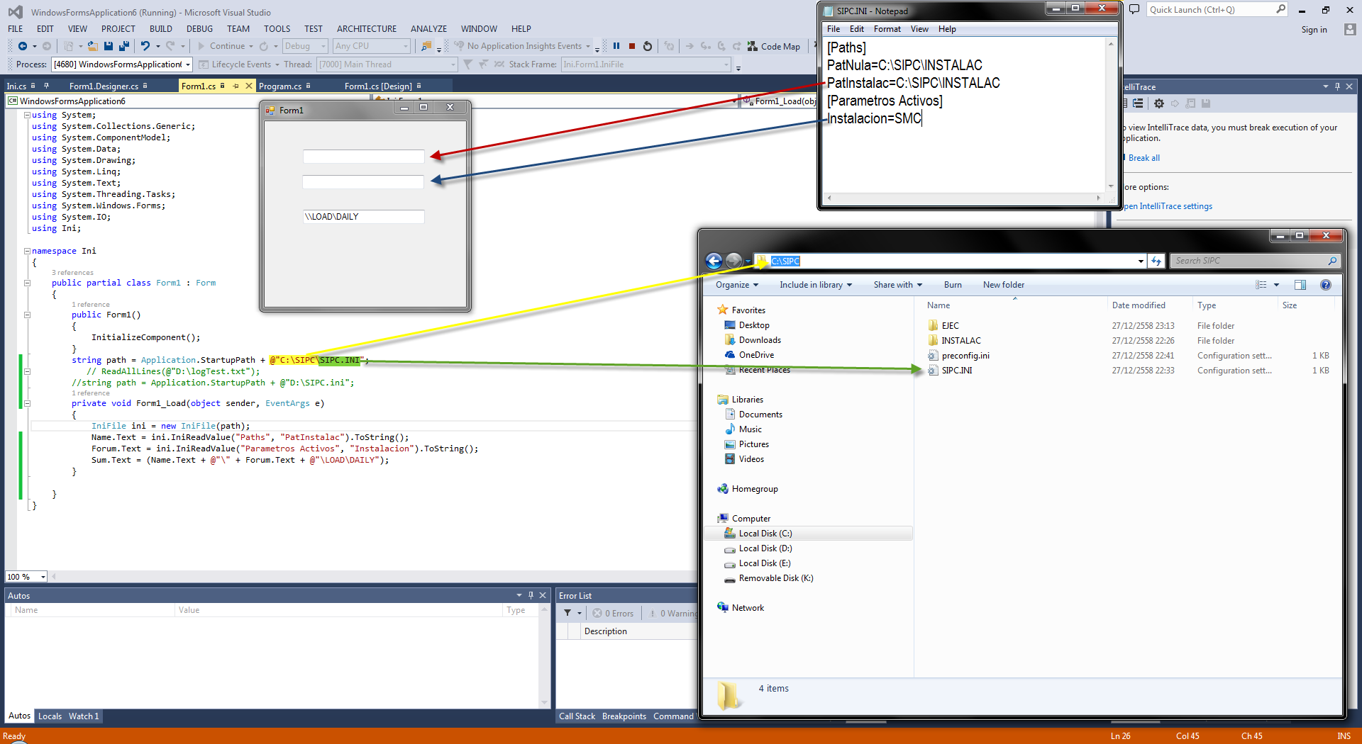Pause debugging with Break All icon
Viewport: 1362px width, 744px height.
point(616,46)
